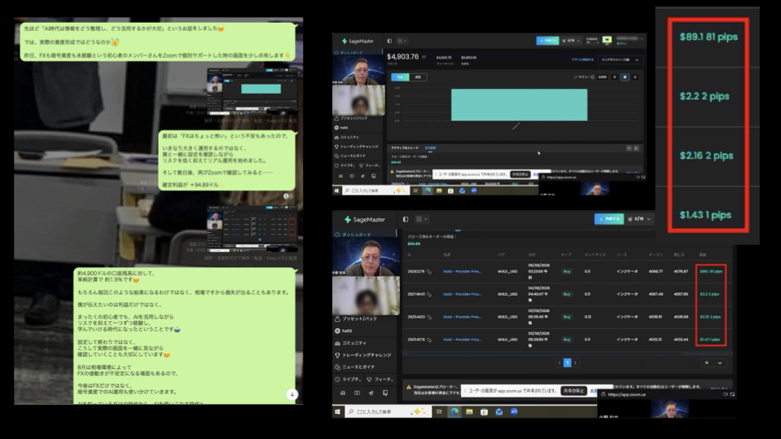Screen dimensions: 781x439
Task: Open rows-per-page dropdown showing 10
Action: [x=713, y=362]
